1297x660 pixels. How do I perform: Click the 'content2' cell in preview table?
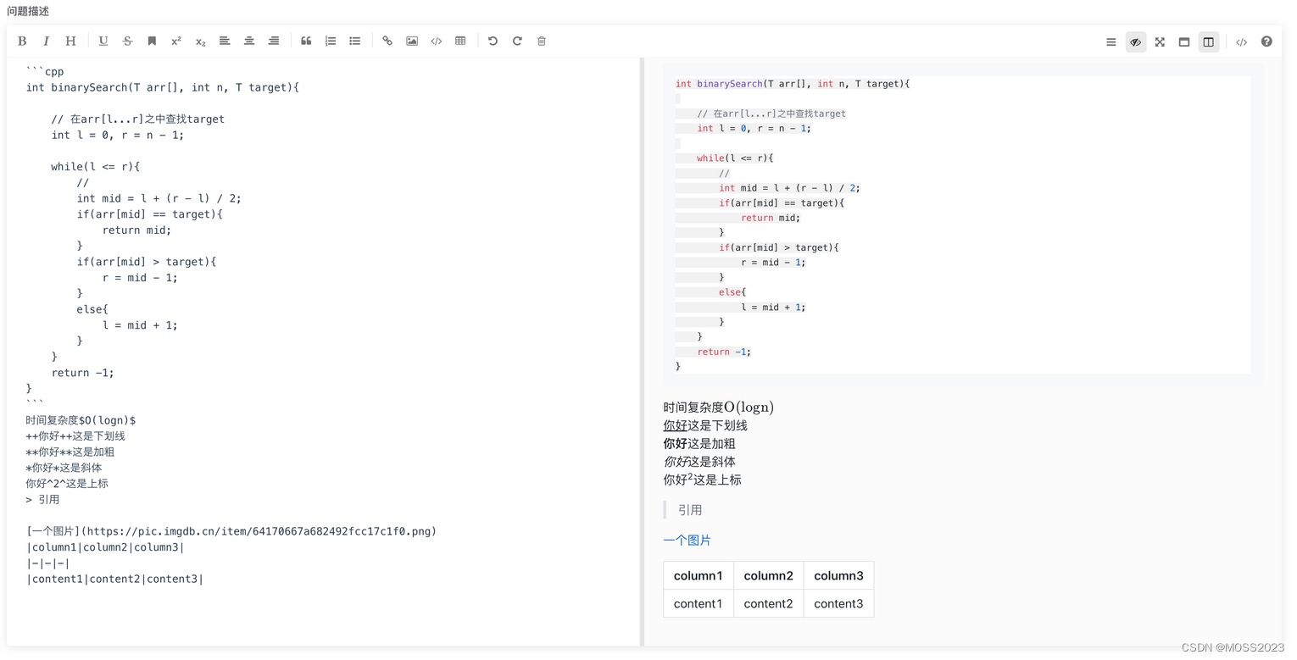pos(769,604)
